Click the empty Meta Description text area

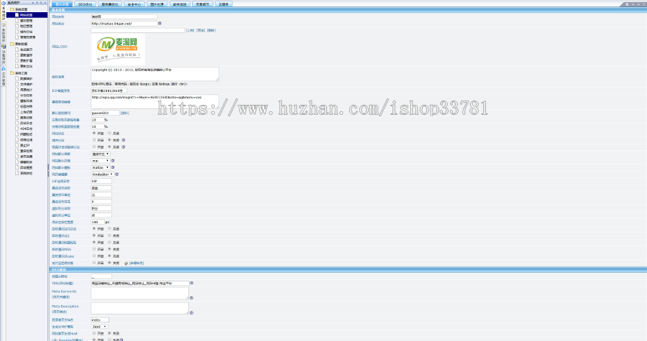pos(140,309)
